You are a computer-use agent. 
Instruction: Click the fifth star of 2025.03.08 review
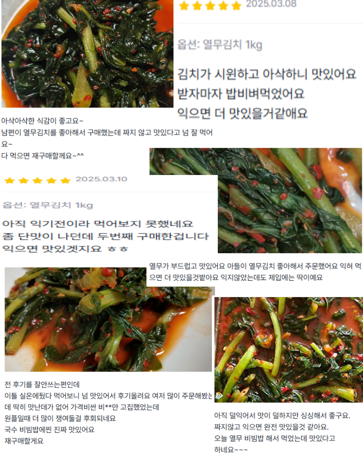pos(236,5)
